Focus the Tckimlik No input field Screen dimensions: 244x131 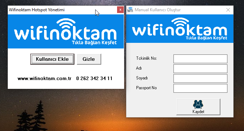click(x=200, y=59)
